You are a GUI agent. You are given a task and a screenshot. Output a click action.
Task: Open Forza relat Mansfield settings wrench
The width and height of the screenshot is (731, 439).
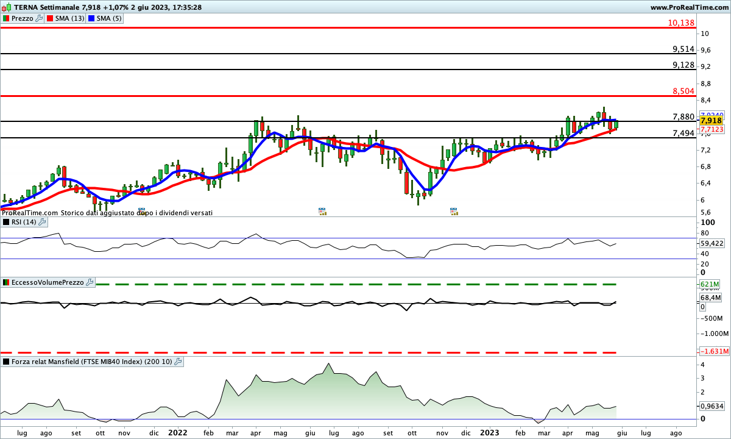pos(178,362)
